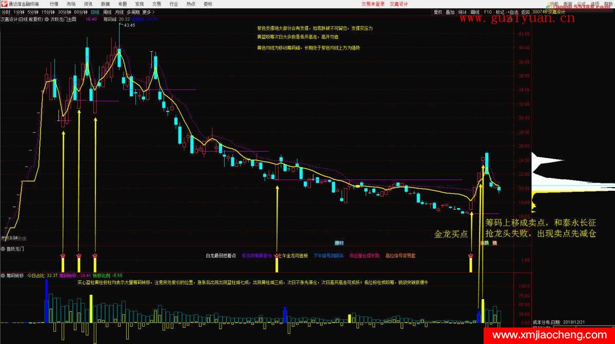Image resolution: width=615 pixels, height=344 pixels.
Task: Open indicator menu beside 汉嘉设计 chart title
Action: point(47,19)
